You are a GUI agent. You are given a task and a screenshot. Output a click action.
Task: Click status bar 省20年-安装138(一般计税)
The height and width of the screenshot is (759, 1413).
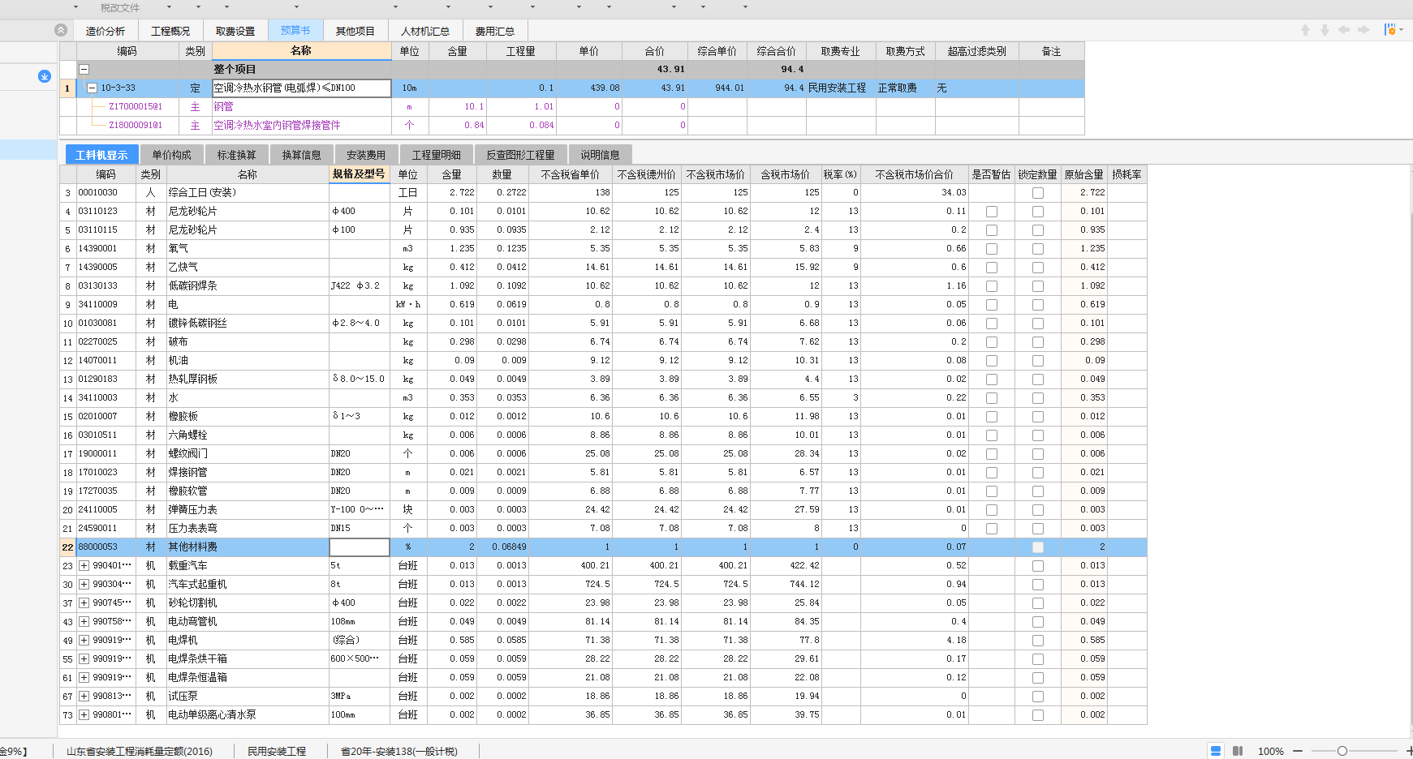coord(399,752)
